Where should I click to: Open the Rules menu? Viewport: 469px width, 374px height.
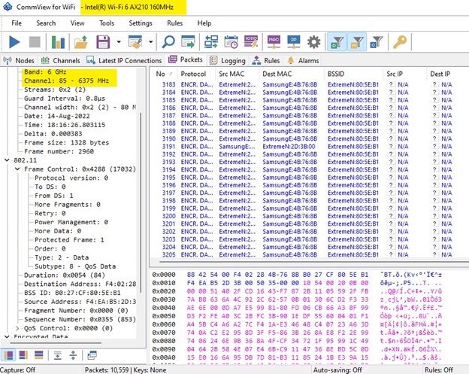pos(174,23)
